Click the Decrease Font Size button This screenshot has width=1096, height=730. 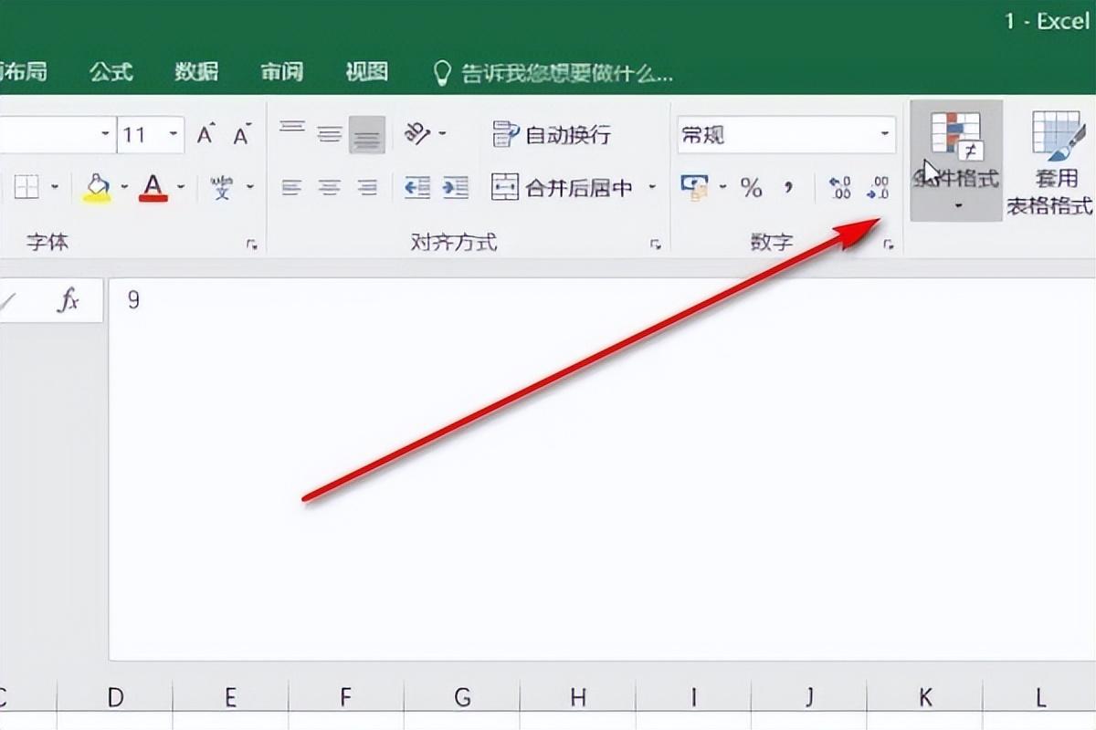241,135
